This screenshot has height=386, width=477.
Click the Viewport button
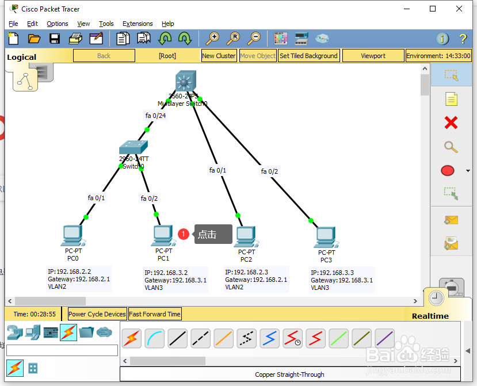373,56
